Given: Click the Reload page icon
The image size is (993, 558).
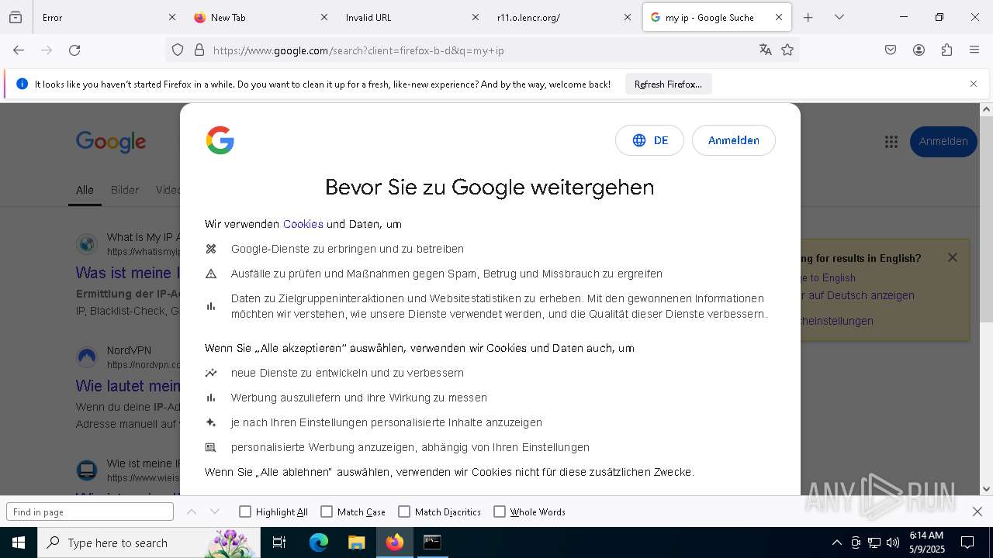Looking at the screenshot, I should point(74,50).
